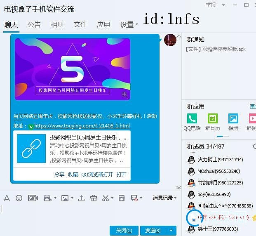The height and width of the screenshot is (236, 256).
Task: Click the calculator-like icon in toolbar
Action: pyautogui.click(x=122, y=198)
